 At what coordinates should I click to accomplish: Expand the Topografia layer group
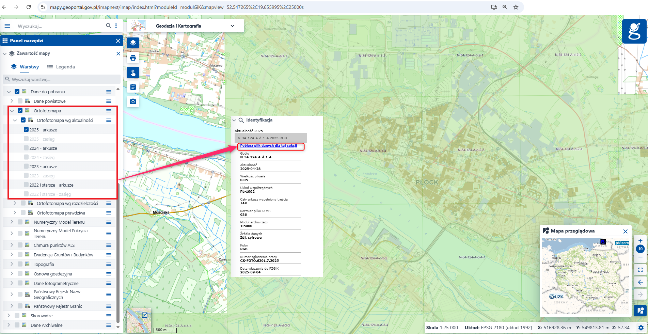tap(12, 264)
